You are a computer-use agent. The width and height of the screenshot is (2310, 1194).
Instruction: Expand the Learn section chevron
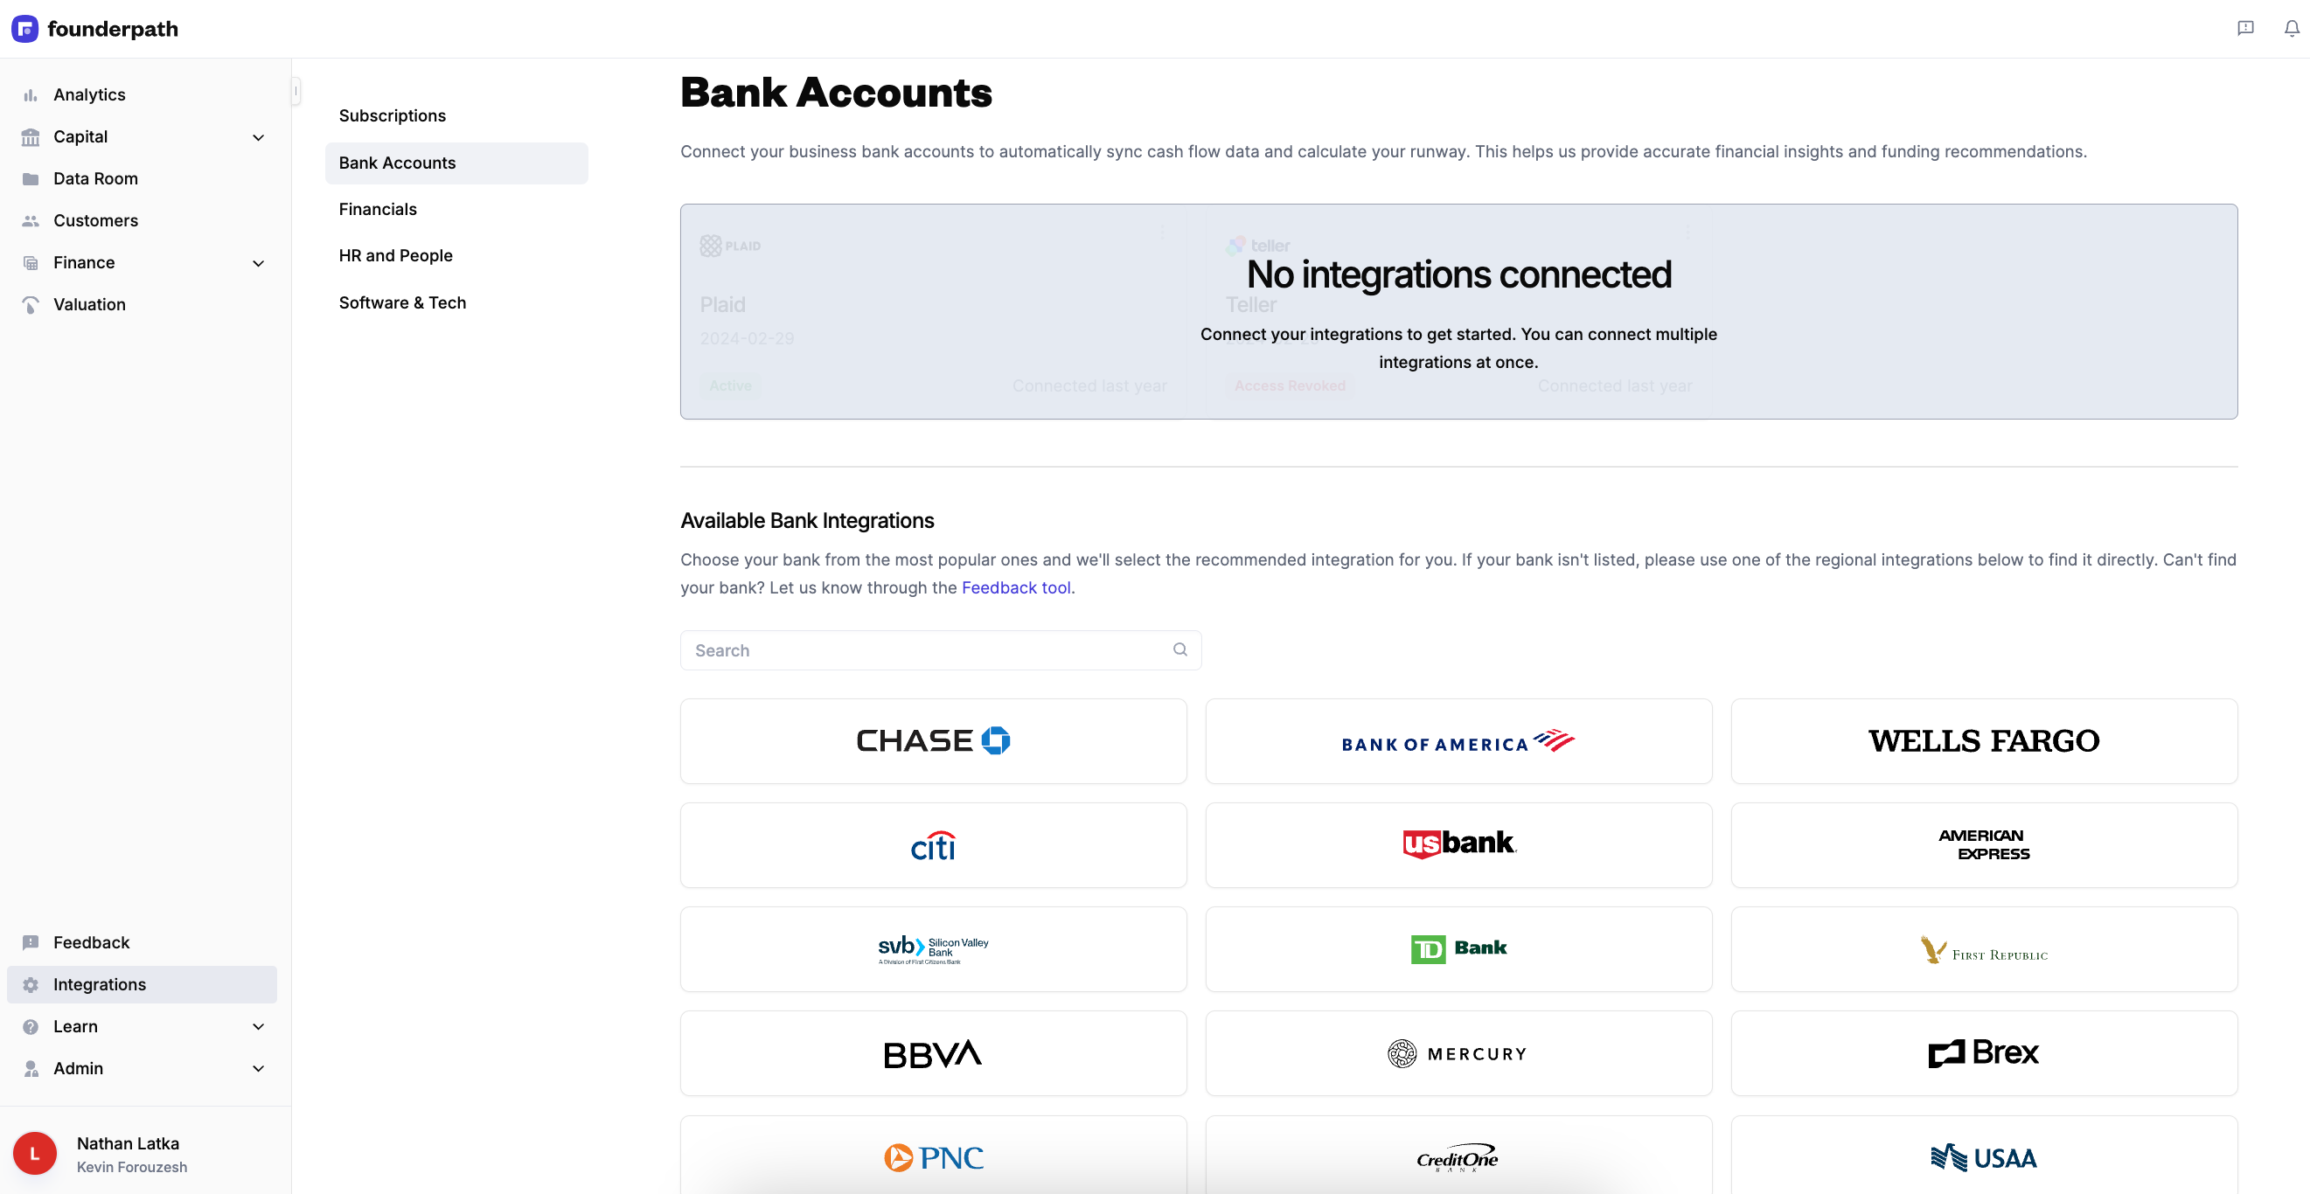pos(258,1027)
